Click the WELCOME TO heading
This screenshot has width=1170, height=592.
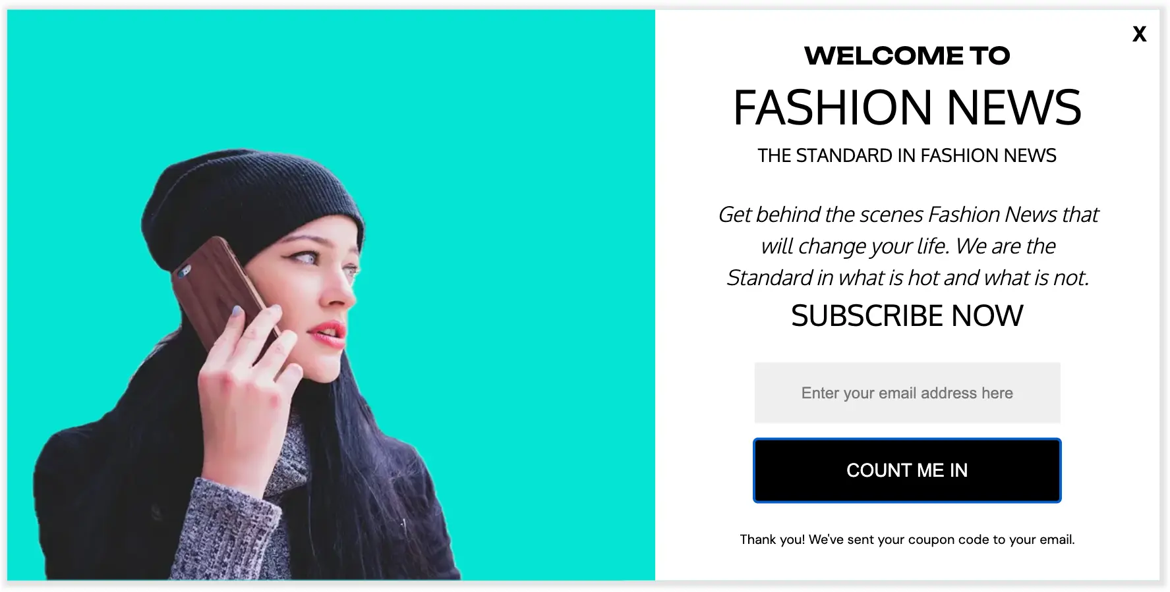click(x=907, y=56)
